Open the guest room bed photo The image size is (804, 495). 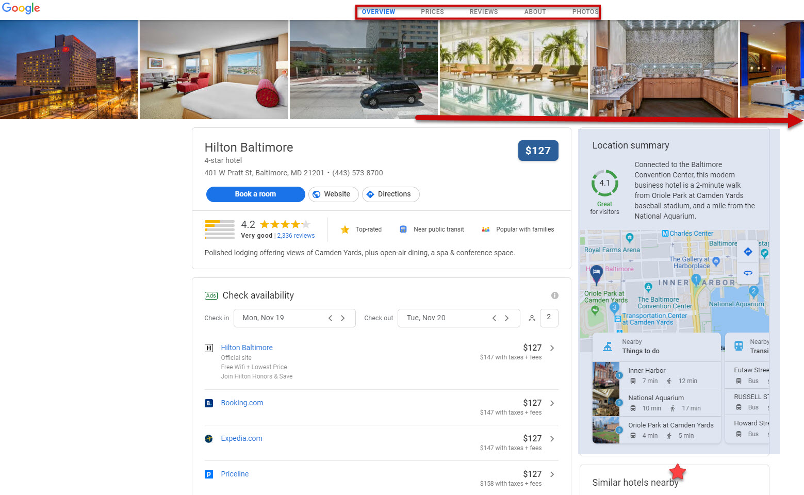point(214,70)
